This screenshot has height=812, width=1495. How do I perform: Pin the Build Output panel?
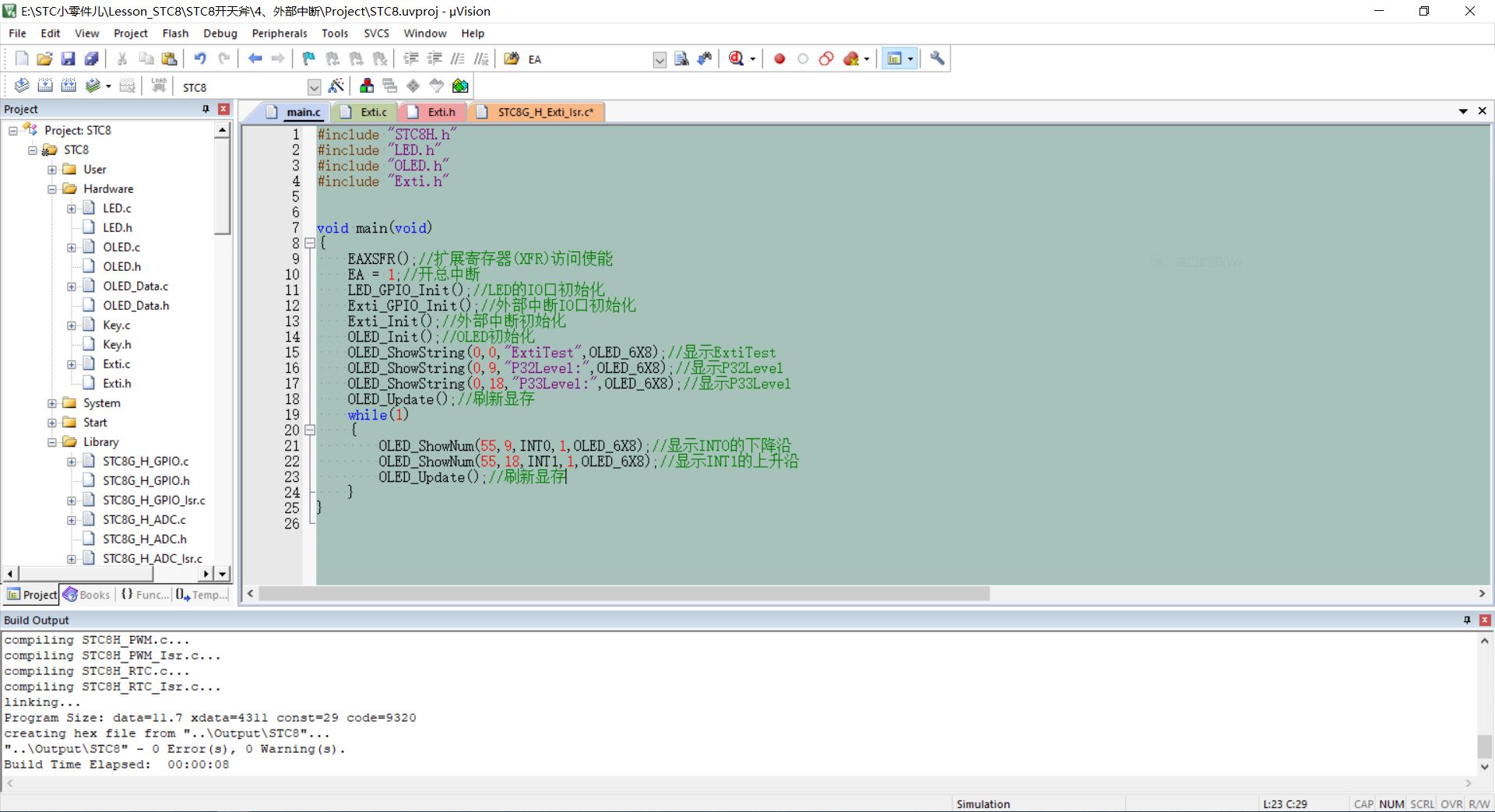click(x=1467, y=620)
